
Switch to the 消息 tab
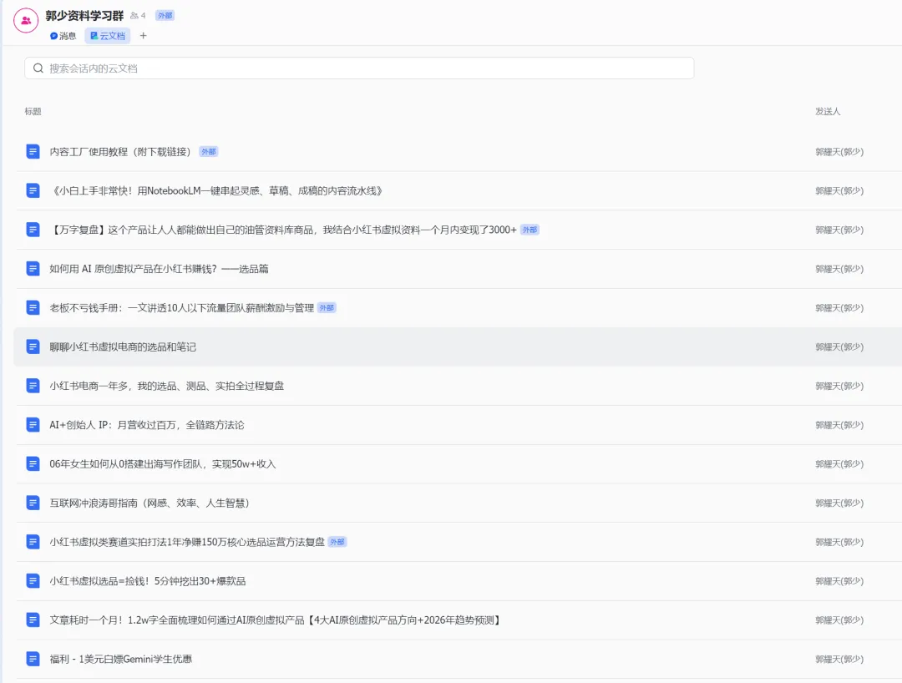click(x=63, y=36)
